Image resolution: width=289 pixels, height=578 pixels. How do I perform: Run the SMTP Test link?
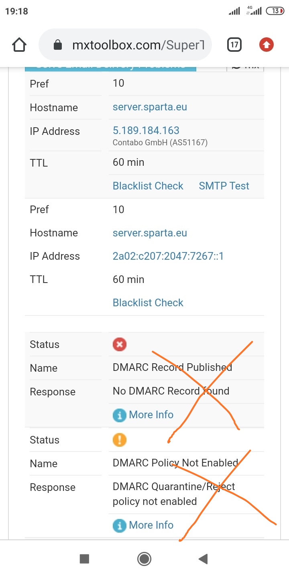tap(224, 186)
